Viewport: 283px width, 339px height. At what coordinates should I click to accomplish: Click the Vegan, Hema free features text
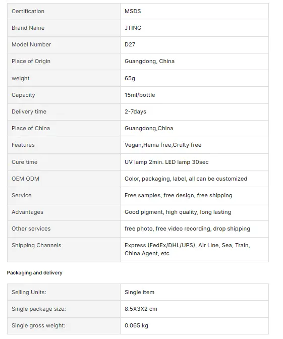pos(163,145)
